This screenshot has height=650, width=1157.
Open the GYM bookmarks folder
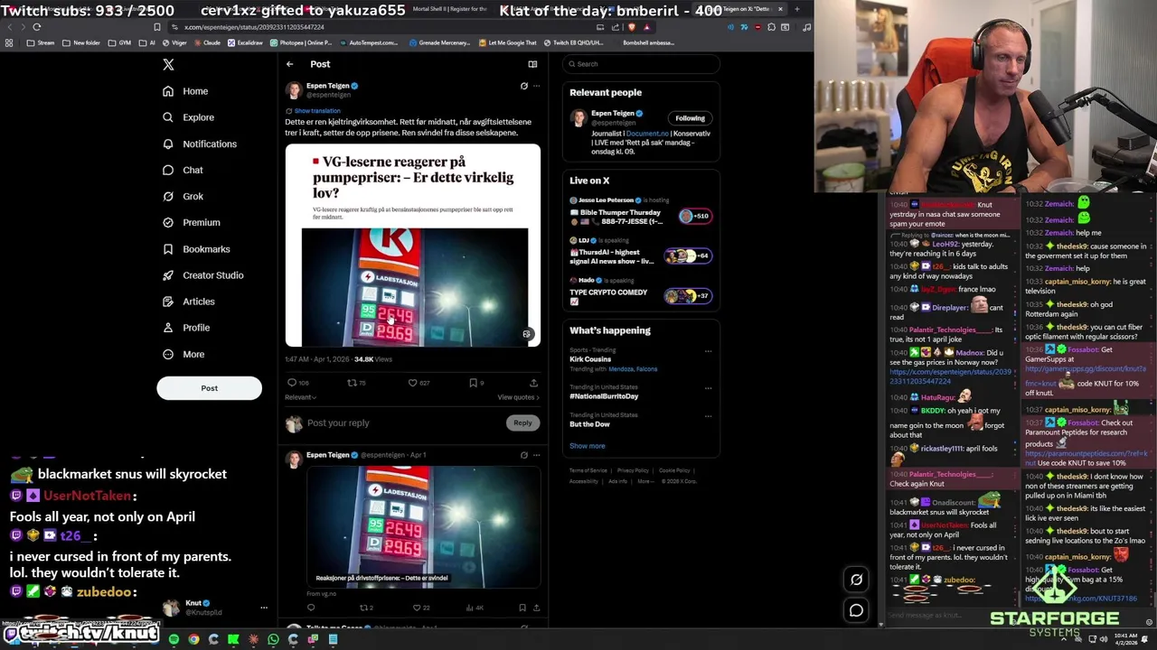click(120, 42)
